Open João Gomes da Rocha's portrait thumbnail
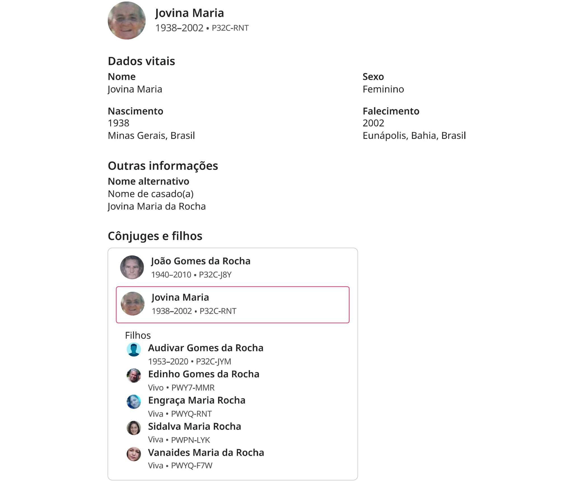Screen dimensions: 573x481 (x=132, y=267)
